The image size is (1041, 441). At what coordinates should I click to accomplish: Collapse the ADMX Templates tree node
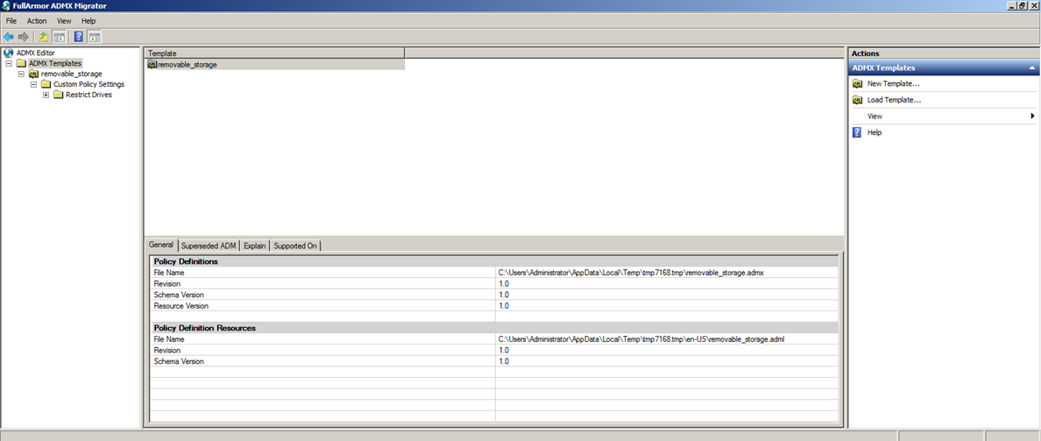tap(9, 63)
